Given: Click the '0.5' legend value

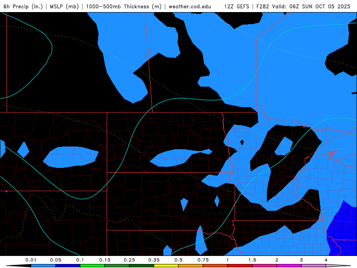Looking at the screenshot, I should [x=178, y=260].
